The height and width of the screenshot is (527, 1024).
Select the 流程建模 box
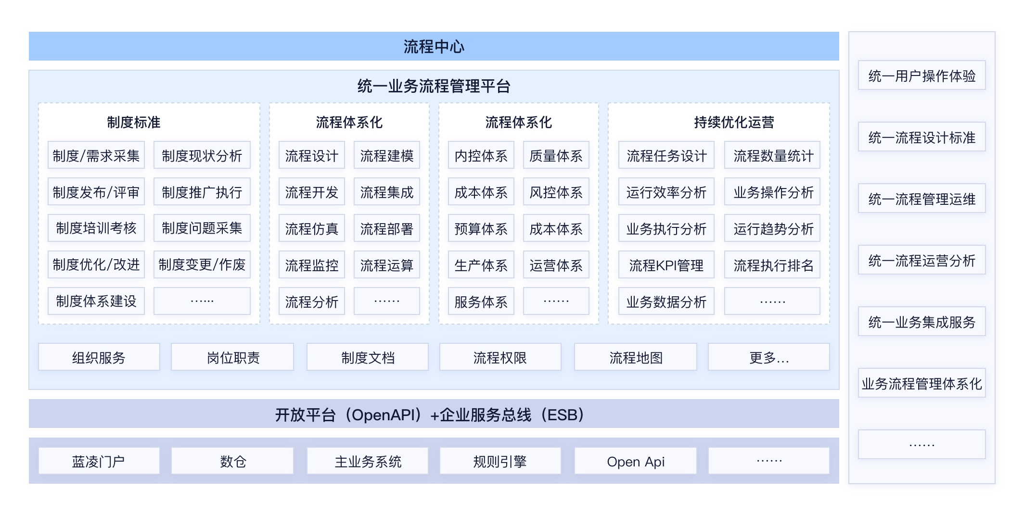click(x=387, y=155)
